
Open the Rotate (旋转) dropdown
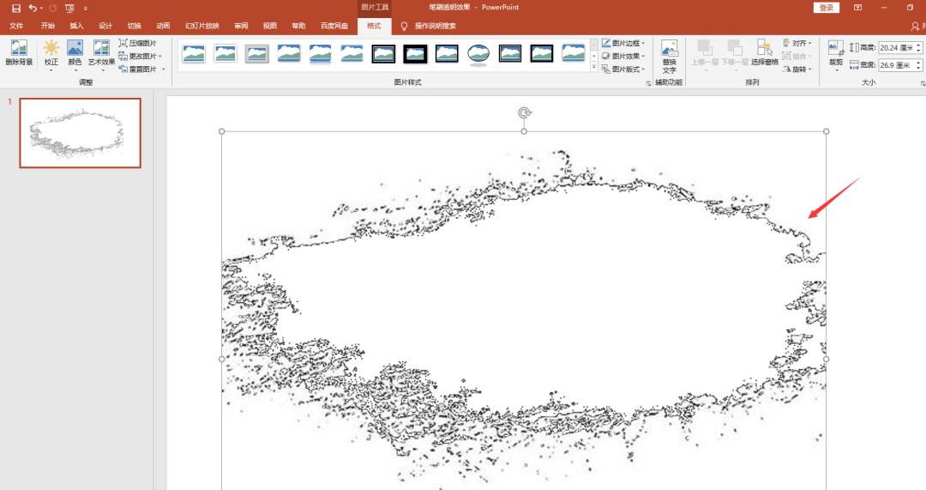pyautogui.click(x=797, y=70)
